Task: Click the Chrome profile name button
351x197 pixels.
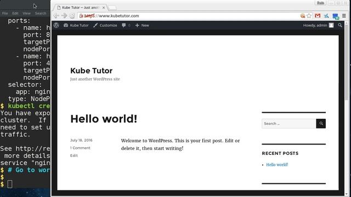Action: pos(320,3)
